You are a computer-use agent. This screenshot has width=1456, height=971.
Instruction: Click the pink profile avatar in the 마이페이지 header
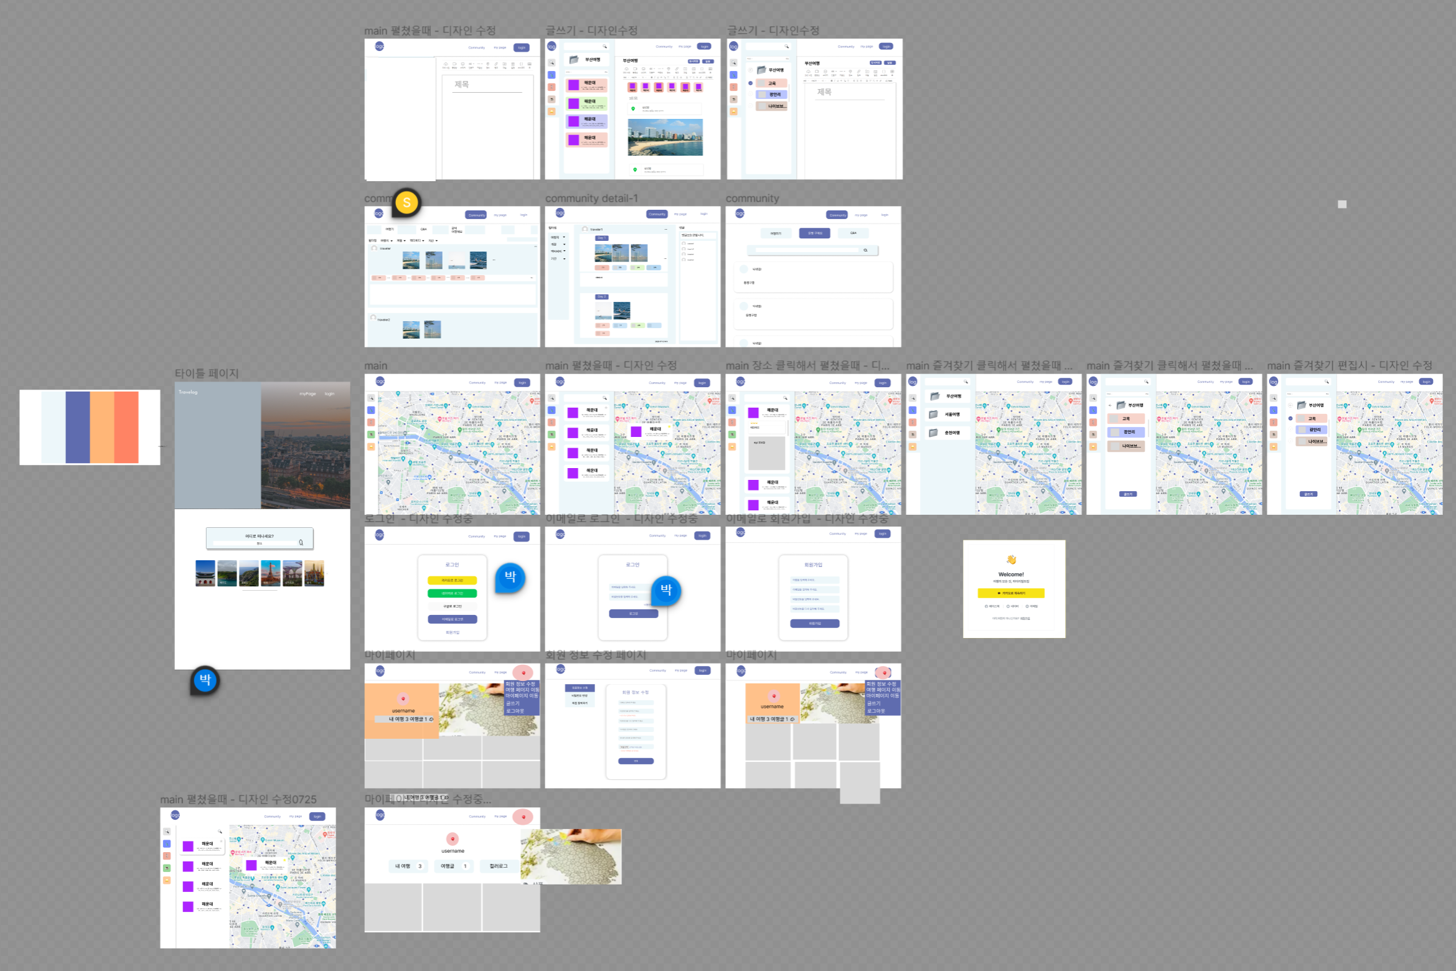(522, 672)
